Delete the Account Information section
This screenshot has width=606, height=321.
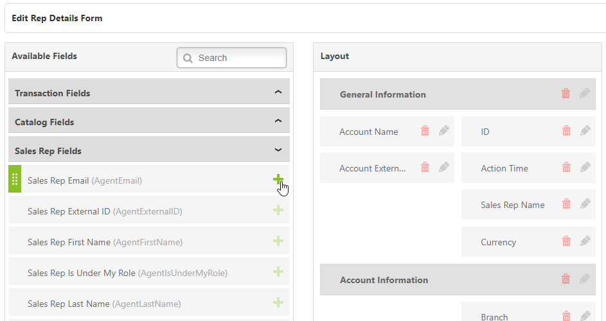[x=566, y=279]
